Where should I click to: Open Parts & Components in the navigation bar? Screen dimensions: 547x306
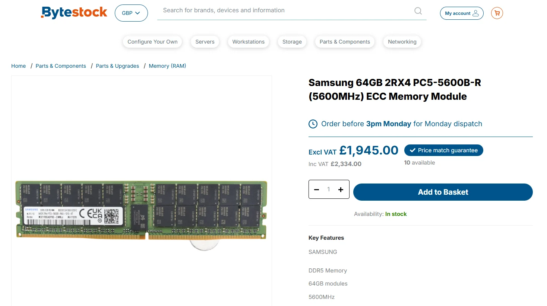click(345, 42)
